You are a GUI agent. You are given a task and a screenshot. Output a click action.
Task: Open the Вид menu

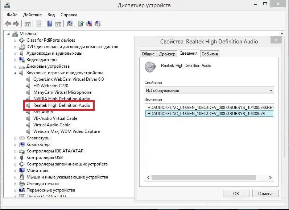tap(51, 15)
